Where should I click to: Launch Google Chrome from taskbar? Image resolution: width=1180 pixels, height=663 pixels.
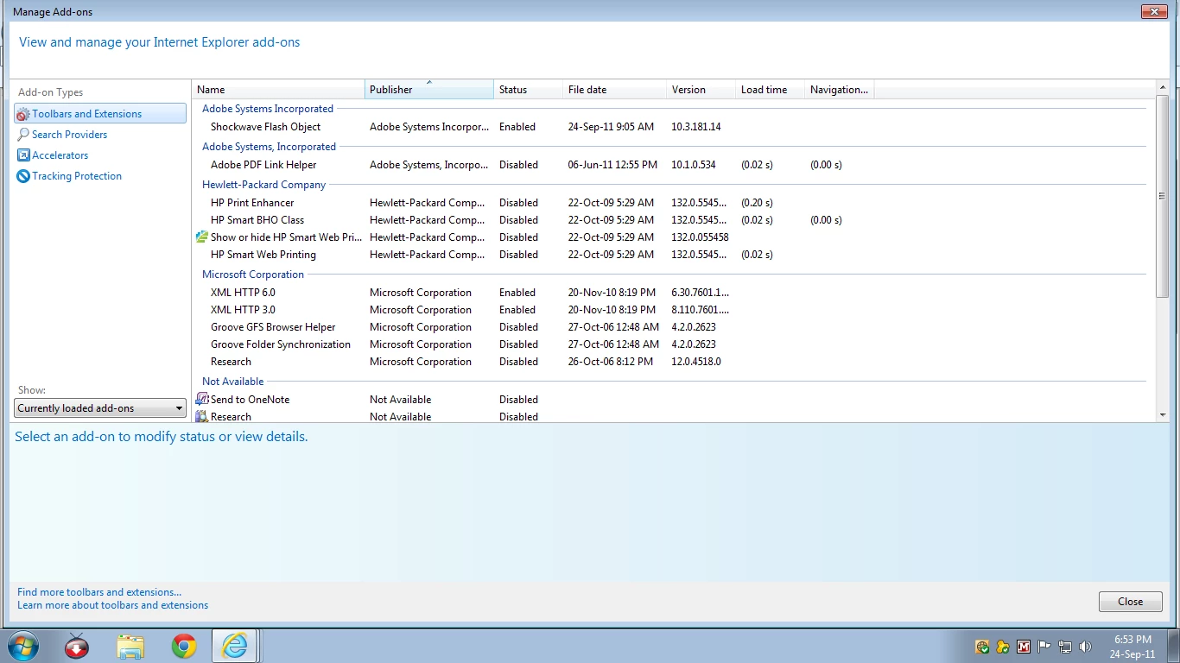tap(184, 646)
